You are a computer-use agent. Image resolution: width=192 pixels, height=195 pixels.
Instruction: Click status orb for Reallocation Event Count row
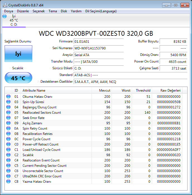tap(8, 160)
